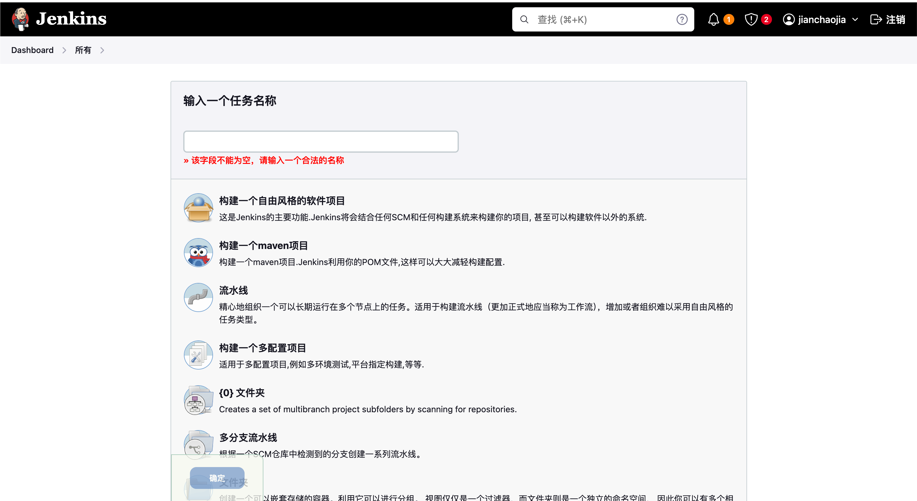Open the jianchaojia user profile link
The width and height of the screenshot is (917, 501).
pos(822,20)
